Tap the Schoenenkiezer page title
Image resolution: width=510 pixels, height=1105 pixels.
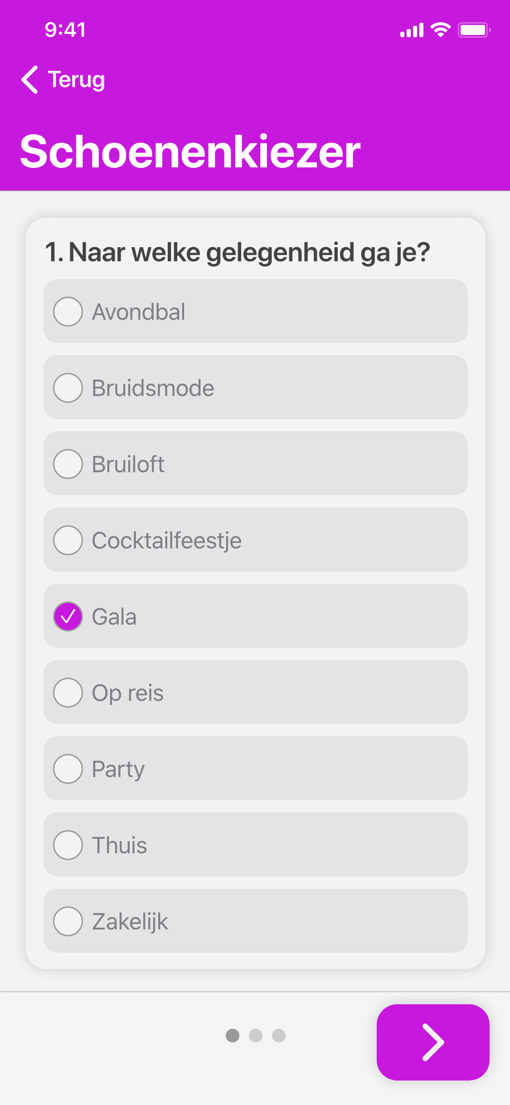(x=190, y=152)
